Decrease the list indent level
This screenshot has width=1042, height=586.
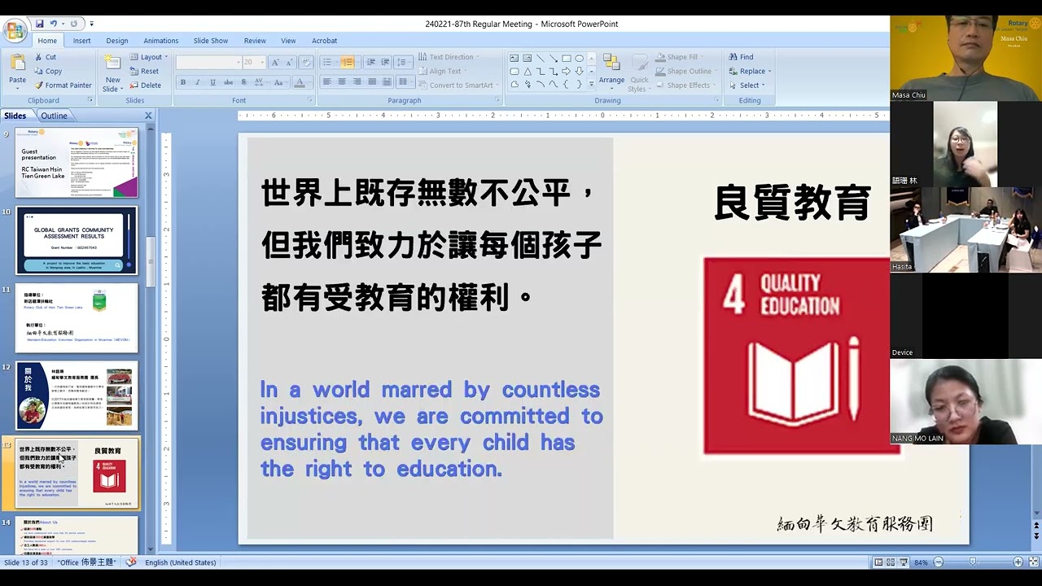coord(370,62)
